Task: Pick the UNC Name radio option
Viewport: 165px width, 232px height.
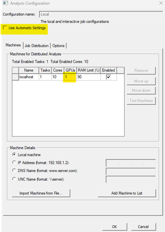Action: tap(14, 179)
